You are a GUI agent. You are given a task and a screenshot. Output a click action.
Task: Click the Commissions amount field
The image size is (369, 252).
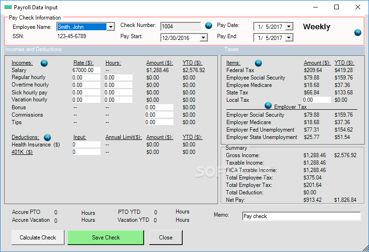[159, 115]
